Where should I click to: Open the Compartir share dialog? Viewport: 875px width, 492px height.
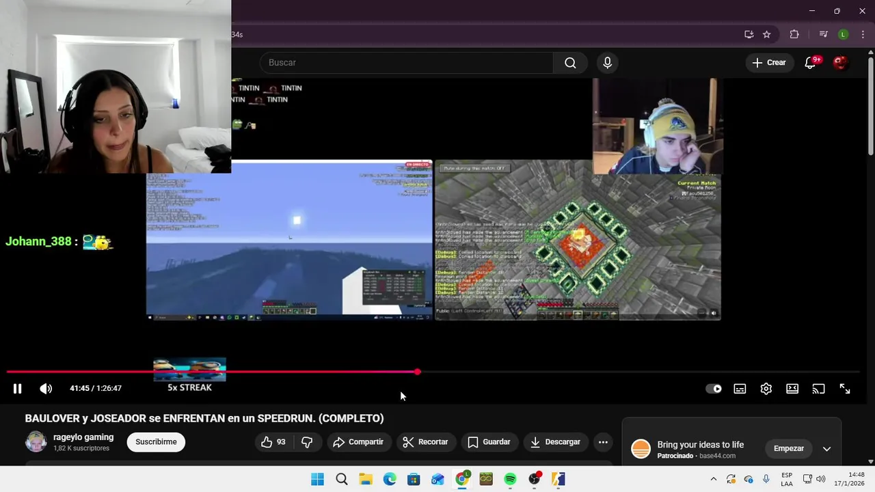[x=358, y=442]
